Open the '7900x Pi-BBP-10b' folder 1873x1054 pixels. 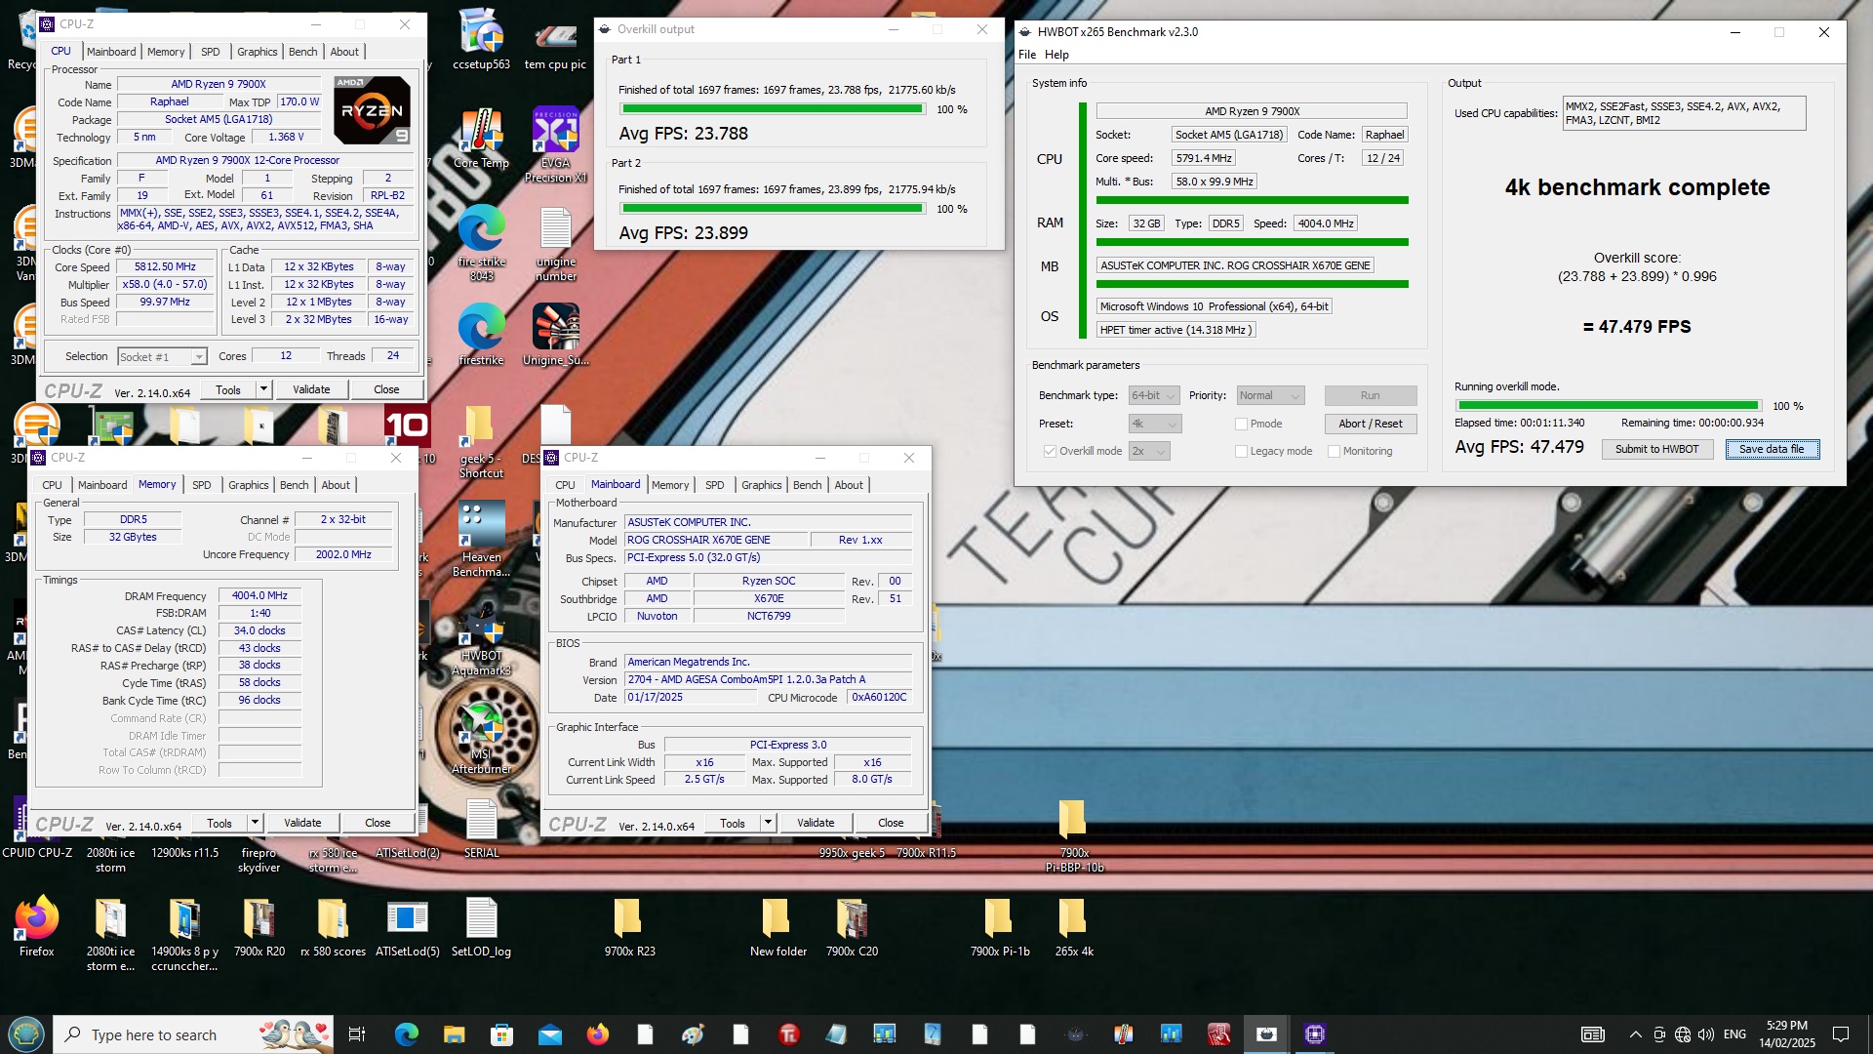[1073, 835]
